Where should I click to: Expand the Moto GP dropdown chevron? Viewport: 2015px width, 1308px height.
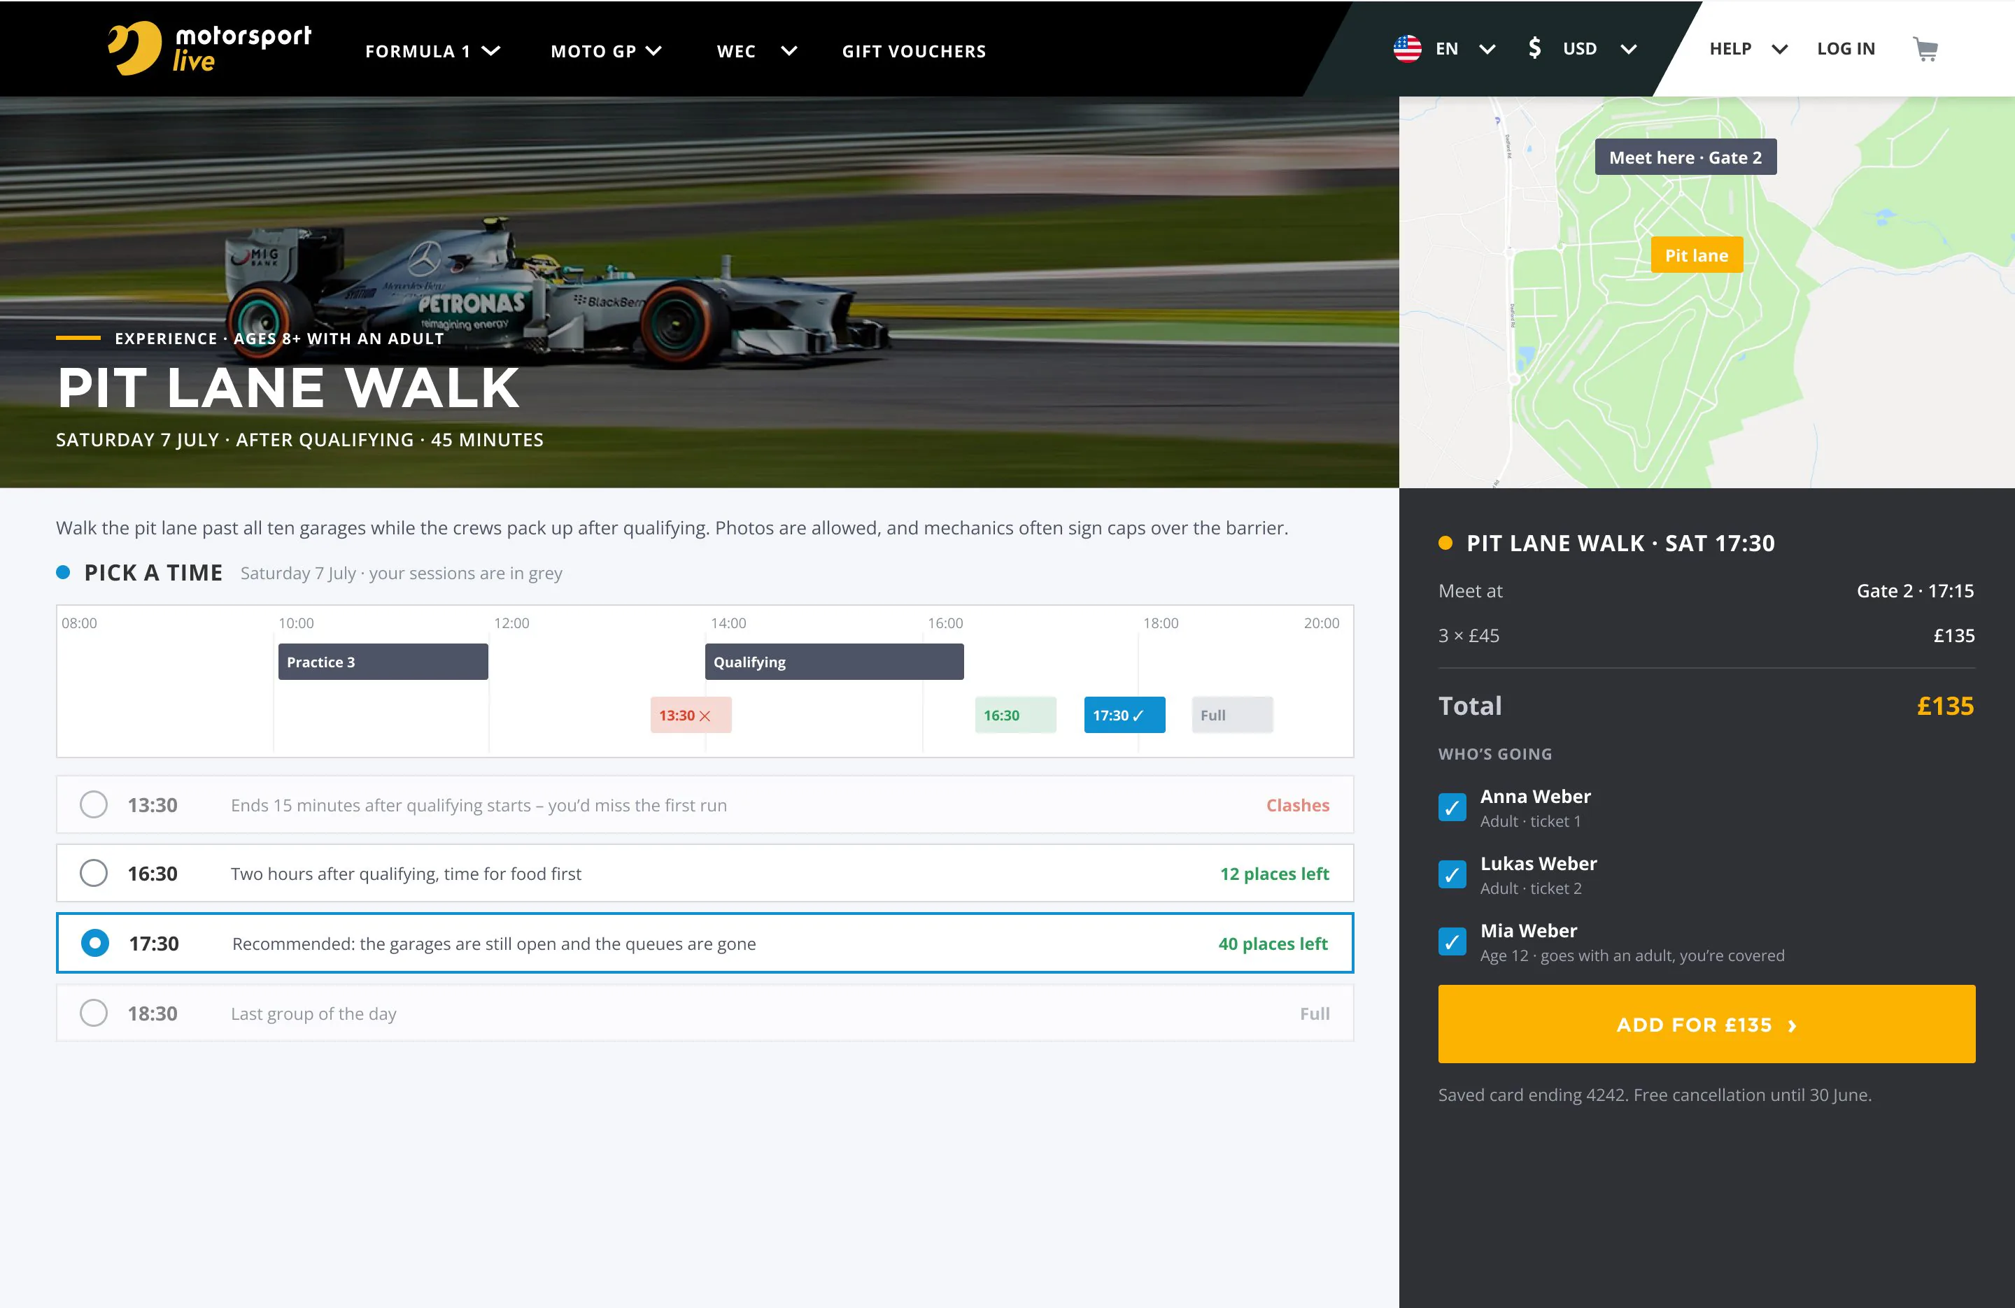click(653, 51)
